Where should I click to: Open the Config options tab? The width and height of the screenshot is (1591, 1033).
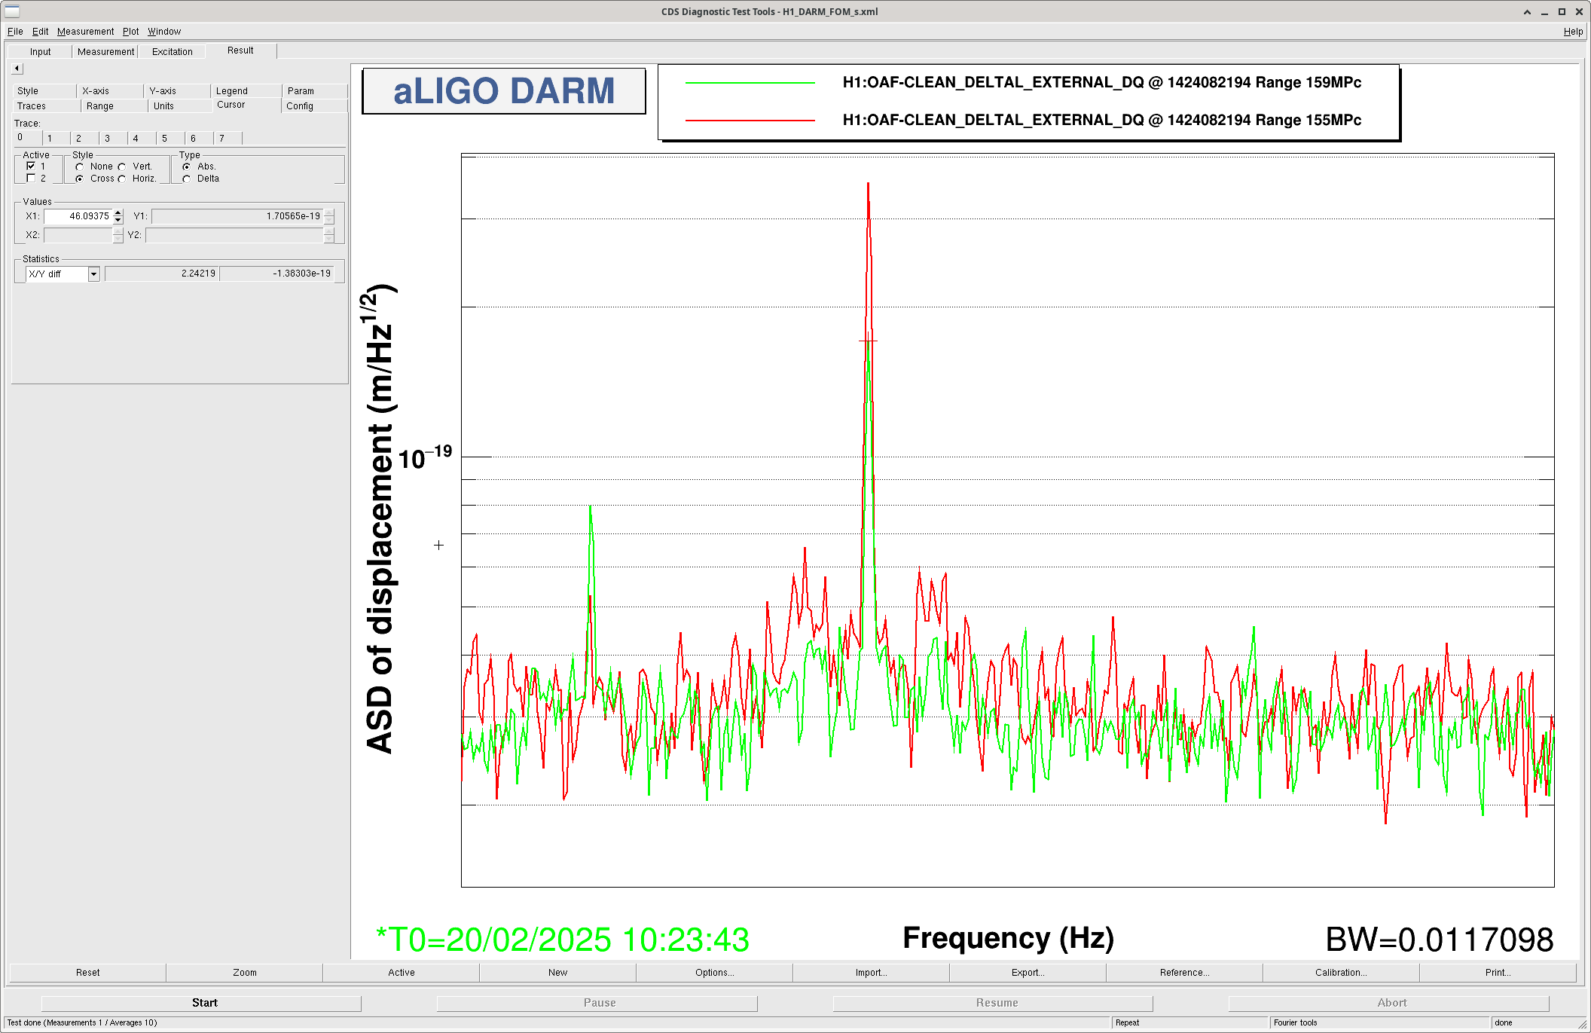pos(315,106)
